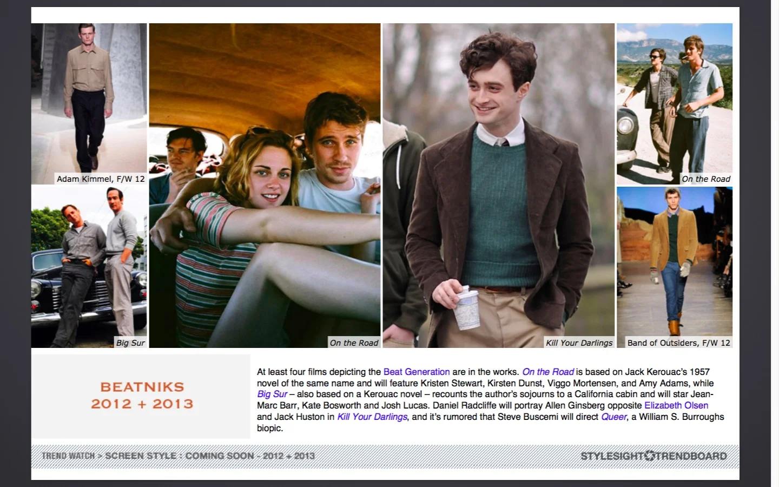Image resolution: width=779 pixels, height=487 pixels.
Task: Open the Beat Generation link
Action: pyautogui.click(x=417, y=372)
